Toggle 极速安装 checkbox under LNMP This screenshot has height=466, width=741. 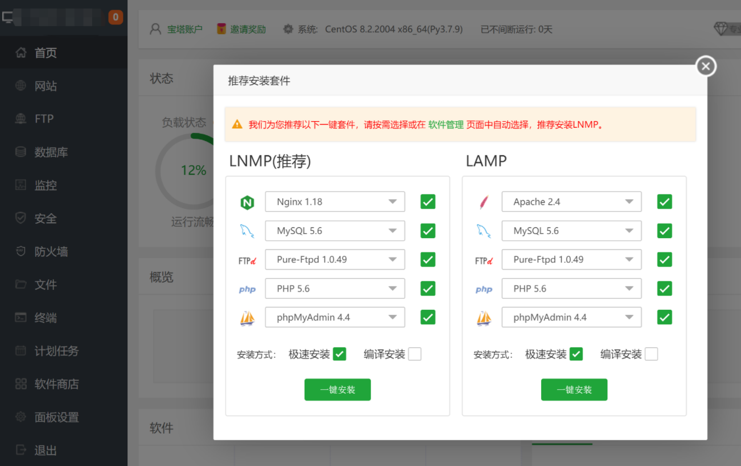coord(339,354)
